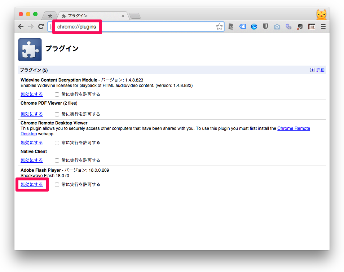Disable Adobe Flash Player via 無効にする link
Image resolution: width=344 pixels, height=272 pixels.
[32, 185]
